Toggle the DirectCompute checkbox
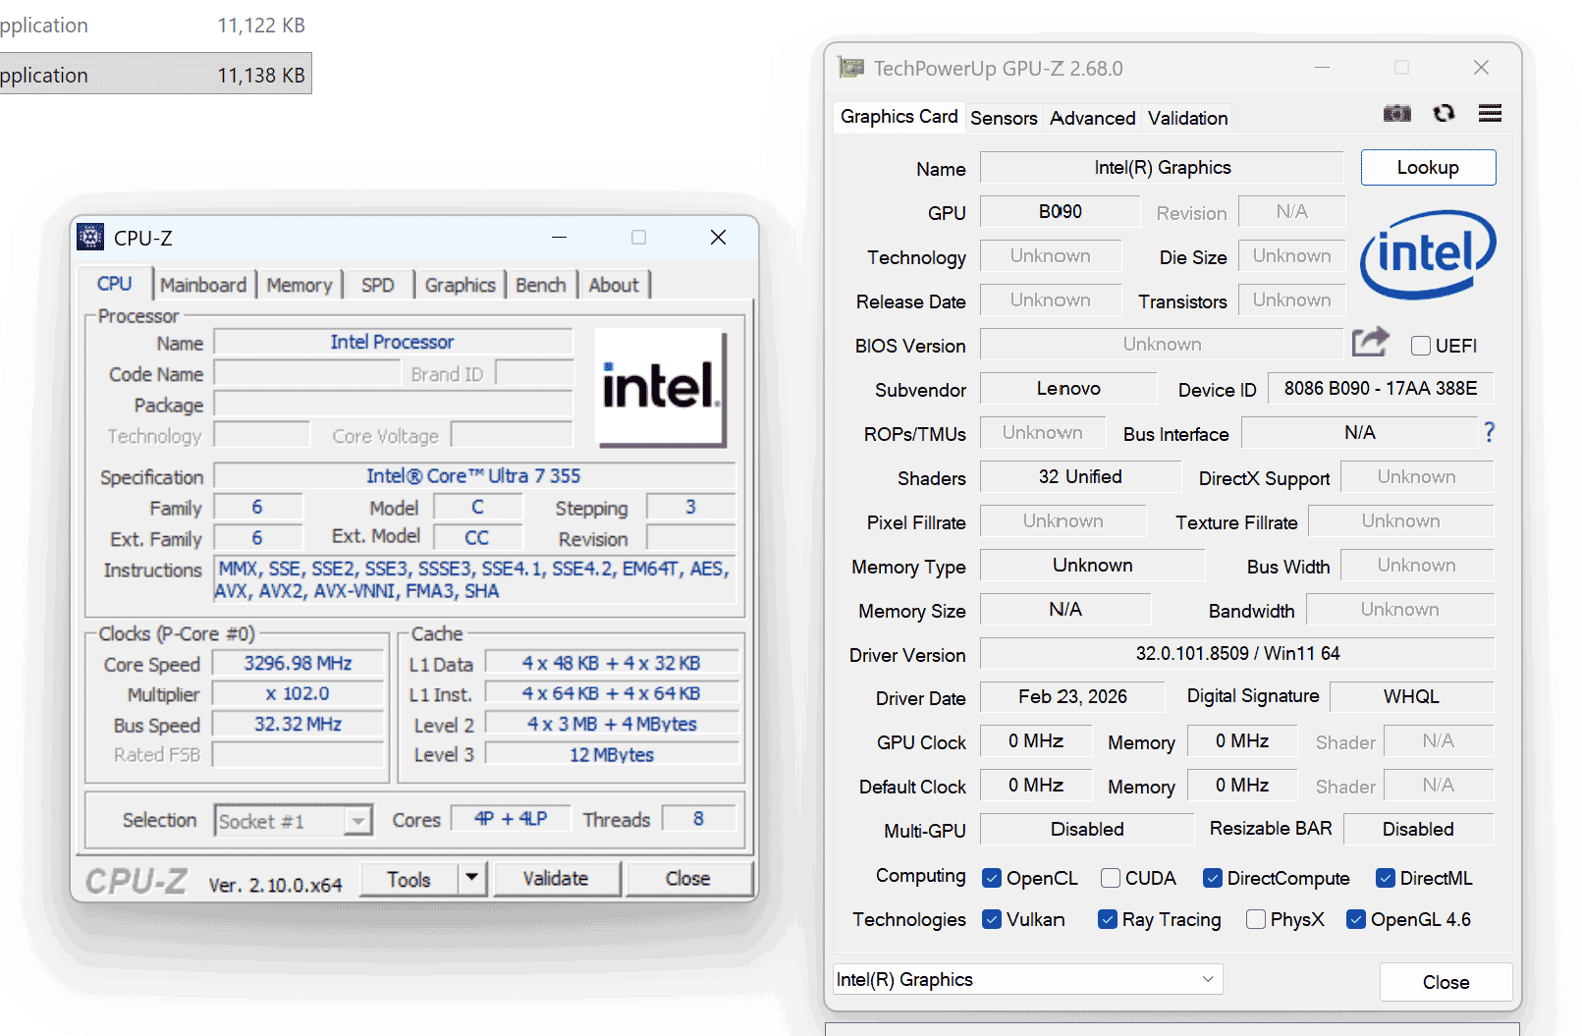 (1213, 878)
